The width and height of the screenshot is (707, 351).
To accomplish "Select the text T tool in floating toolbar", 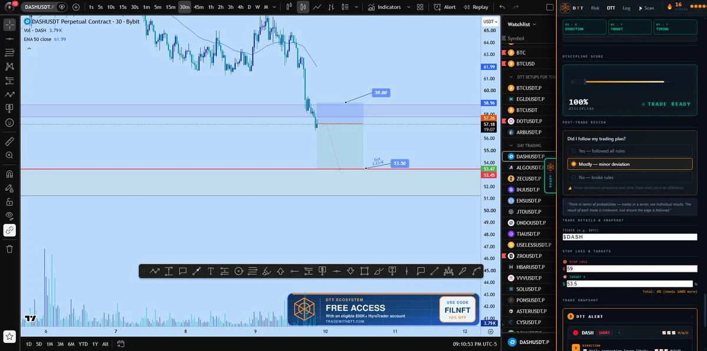I will [210, 271].
